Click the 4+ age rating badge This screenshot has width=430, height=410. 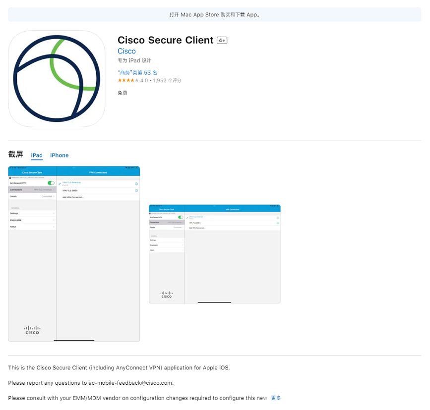222,41
